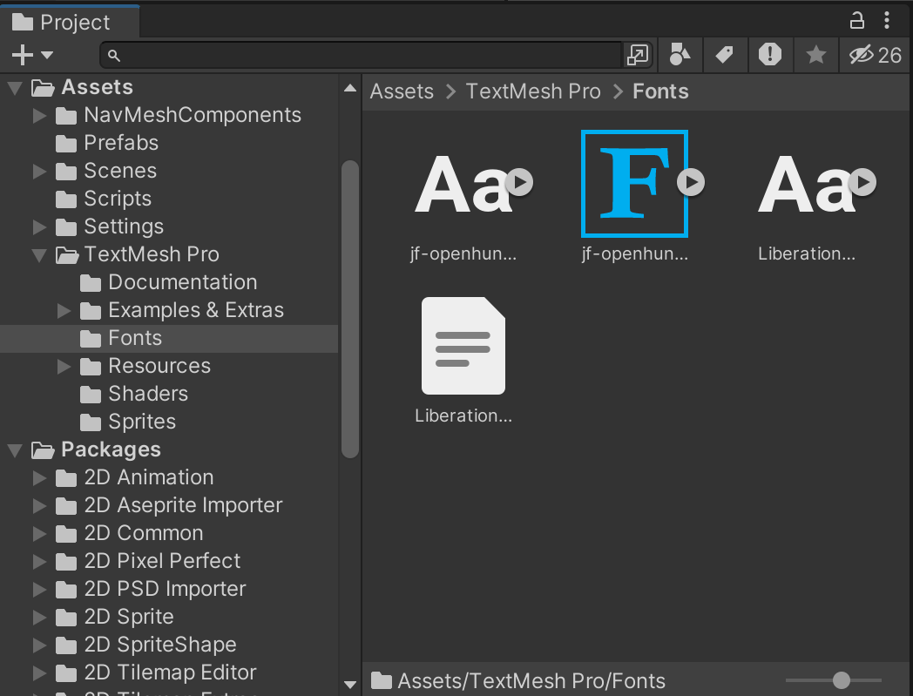Go to TextMesh Pro in breadcrumb
The height and width of the screenshot is (696, 913).
coord(533,91)
